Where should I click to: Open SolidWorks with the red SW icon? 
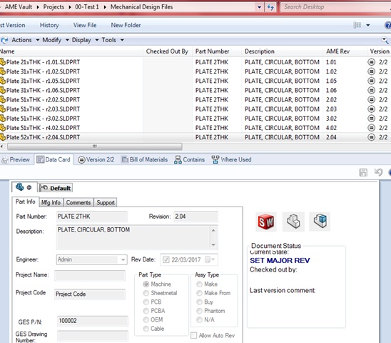pyautogui.click(x=266, y=222)
